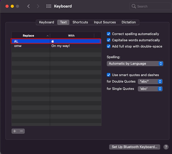Turn off Use smart quotes and dashes
172x154 pixels.
(x=109, y=75)
